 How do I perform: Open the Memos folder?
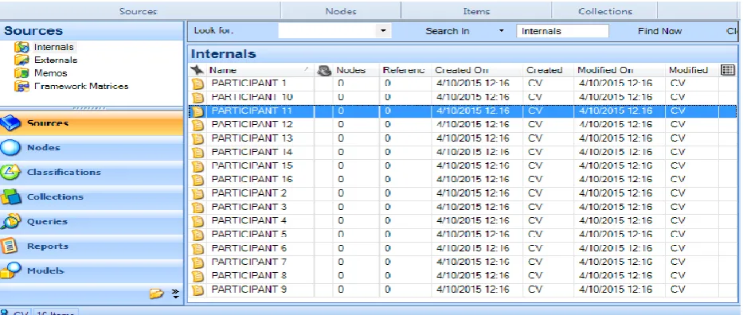[x=51, y=73]
